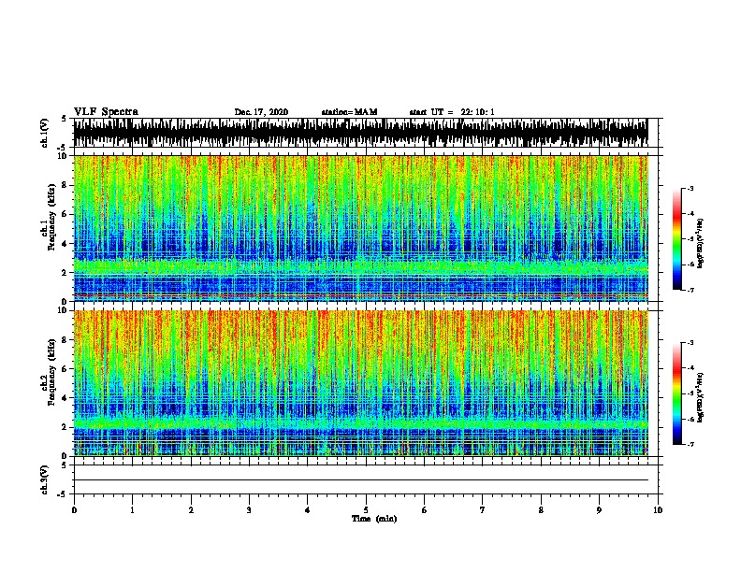Click the "8" kHz tick on ch.1 spectrogram
The width and height of the screenshot is (741, 572).
[65, 185]
